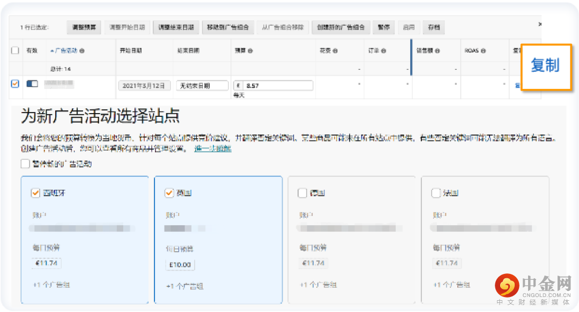Tick the select-all checkbox in table header
The height and width of the screenshot is (312, 579).
15,50
